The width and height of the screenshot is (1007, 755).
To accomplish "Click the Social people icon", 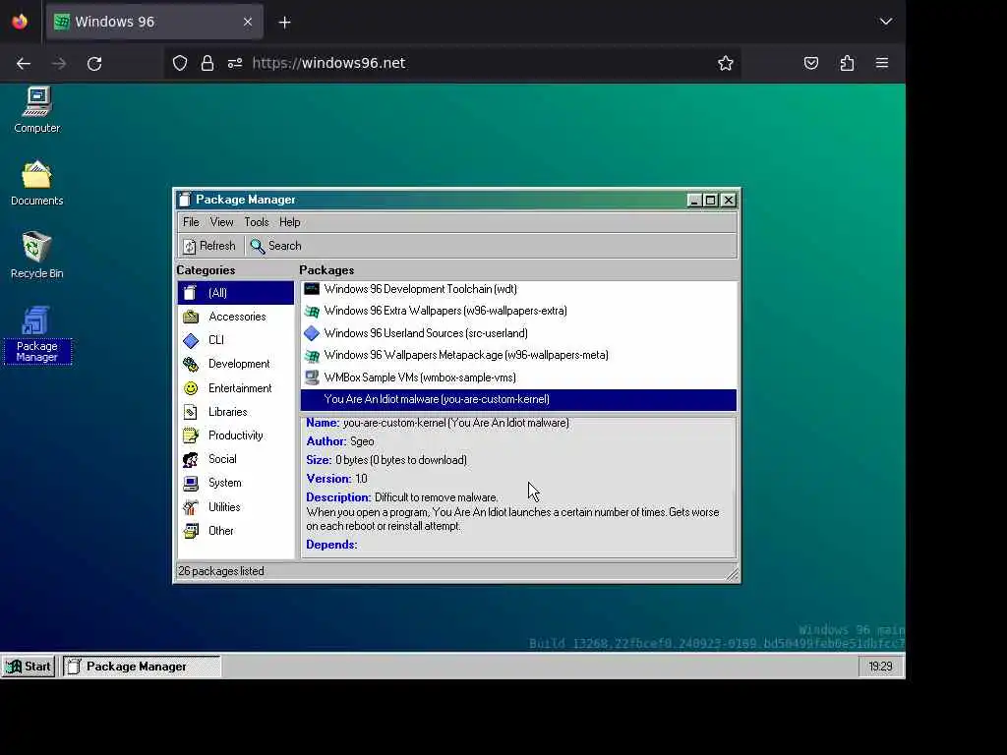I will pyautogui.click(x=191, y=460).
